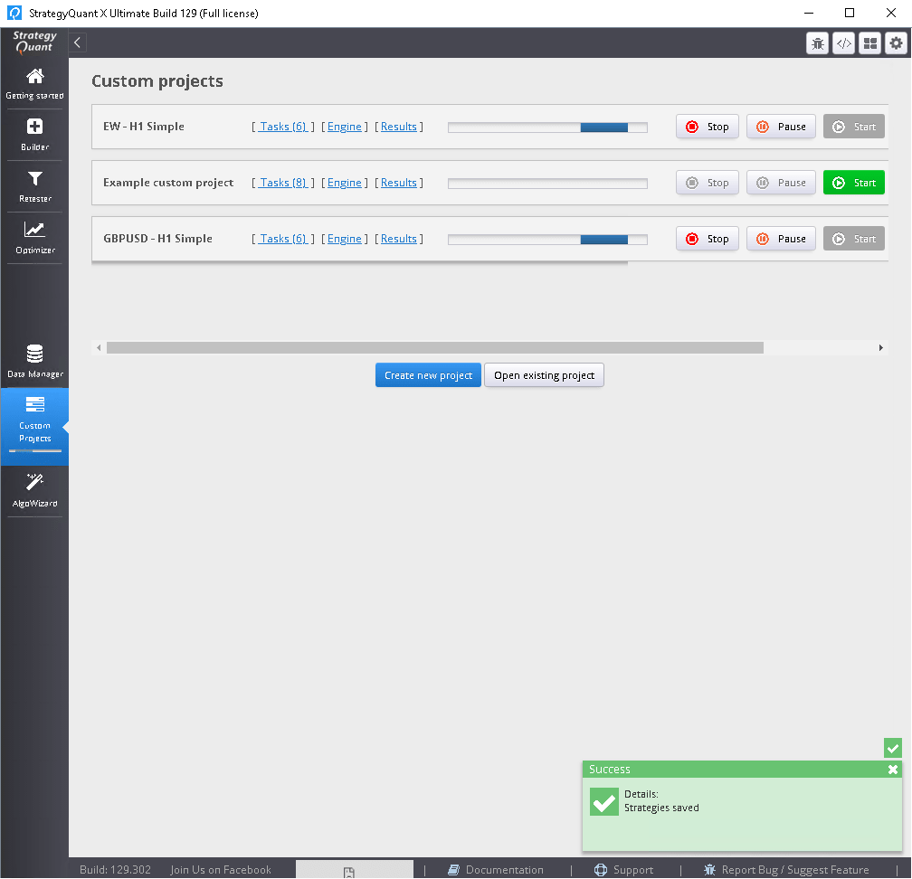
Task: Click Stop for Example custom project
Action: tap(707, 183)
